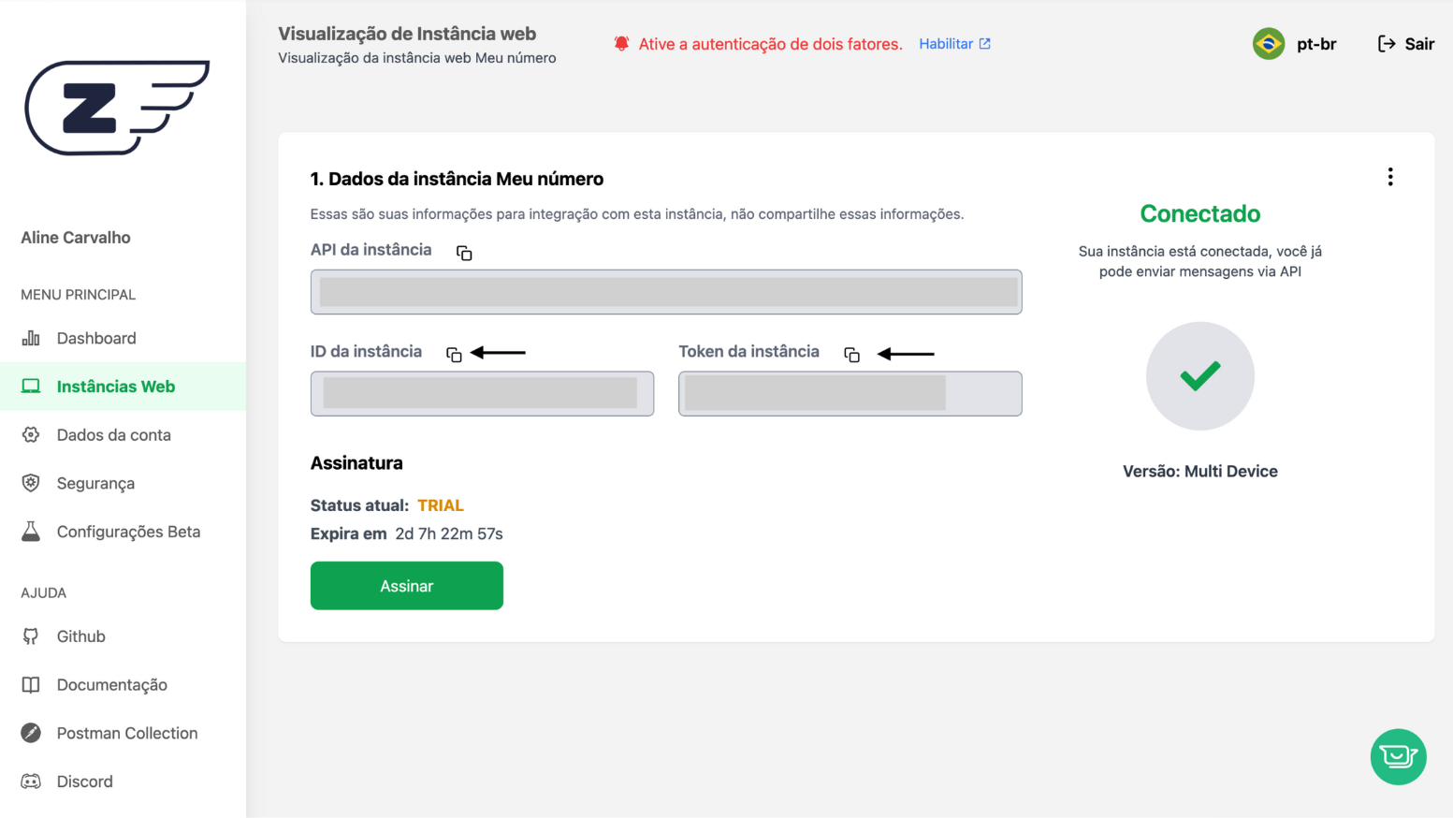Click the Habilitar two-factor link

click(x=954, y=44)
